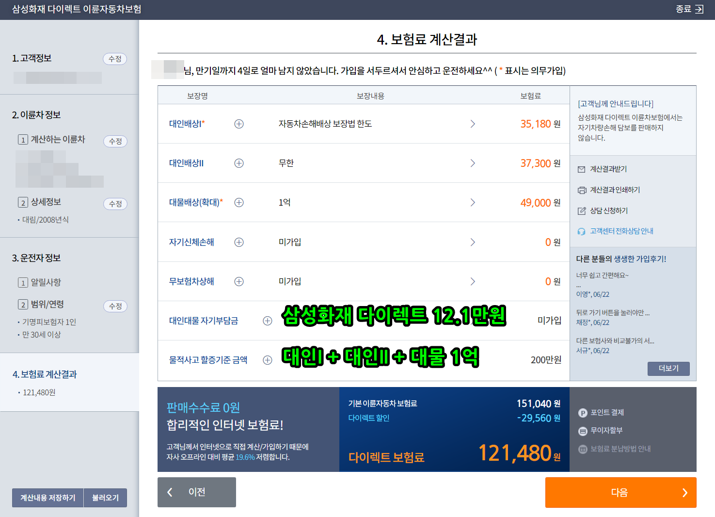This screenshot has width=715, height=517.
Task: Click the 49,000 원 premium value
Action: (x=540, y=202)
